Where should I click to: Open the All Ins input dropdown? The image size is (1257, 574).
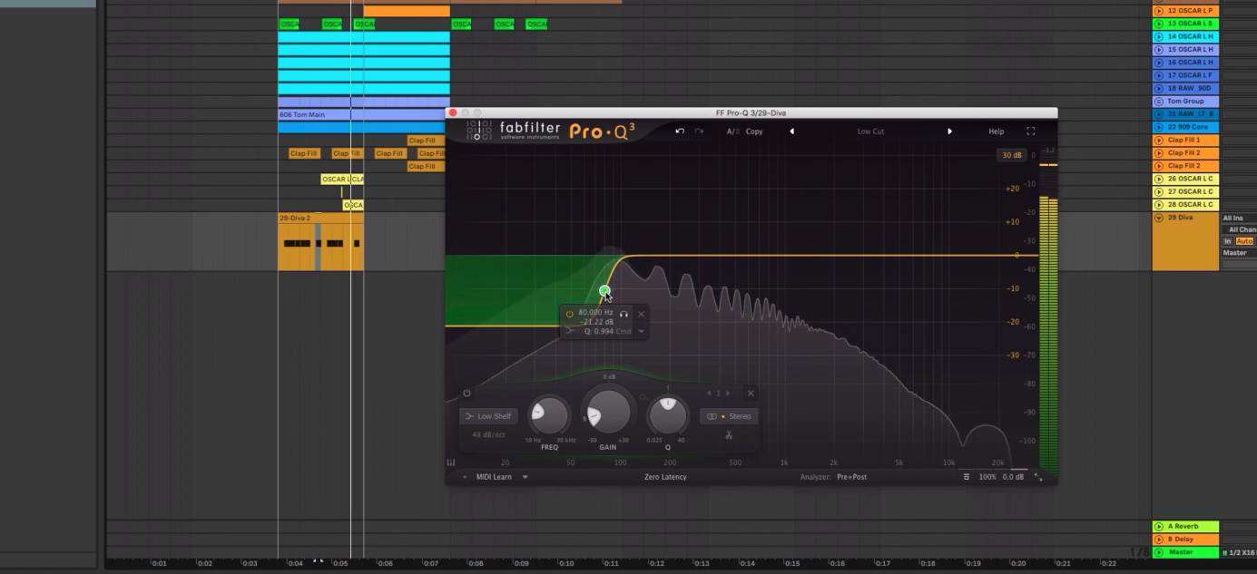click(1239, 219)
